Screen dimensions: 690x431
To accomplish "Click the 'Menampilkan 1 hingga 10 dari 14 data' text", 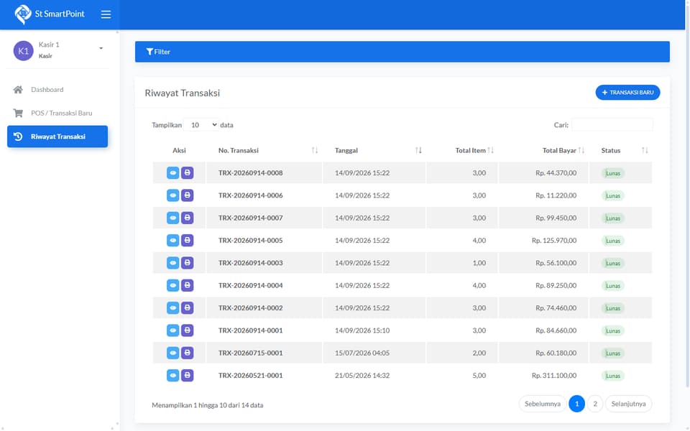I will point(207,405).
